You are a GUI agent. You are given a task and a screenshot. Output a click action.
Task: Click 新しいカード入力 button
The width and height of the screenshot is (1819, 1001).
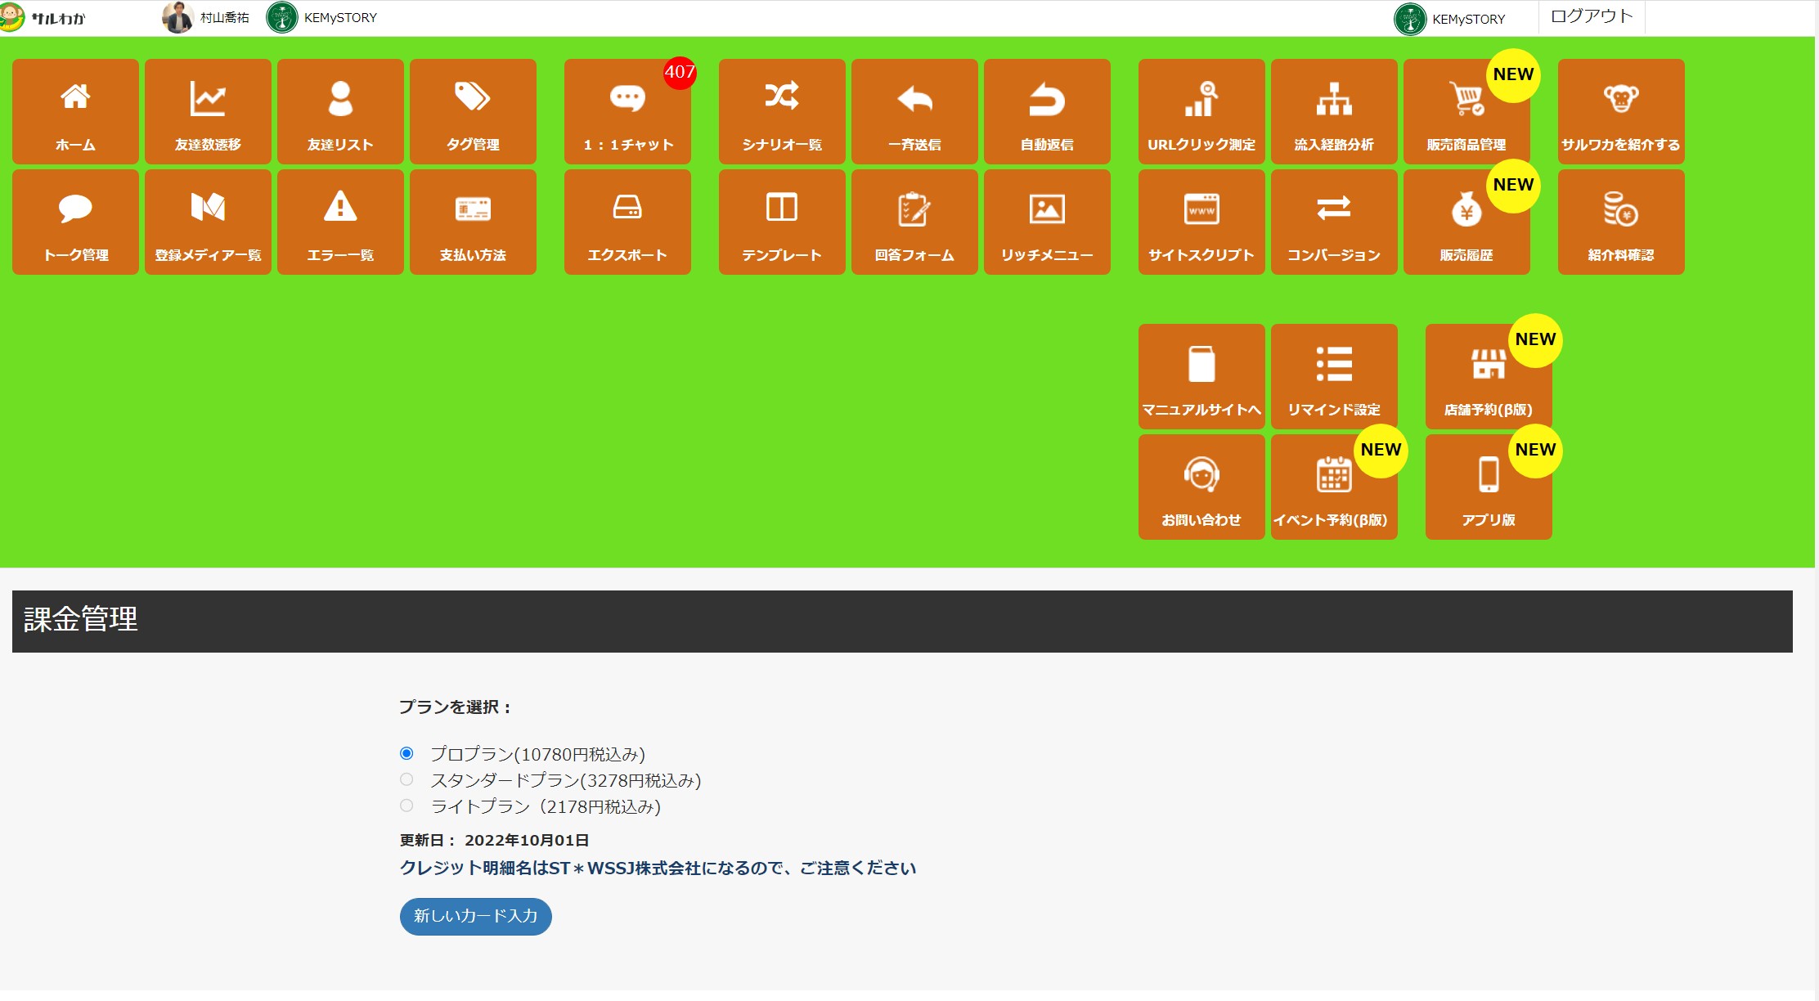(475, 916)
